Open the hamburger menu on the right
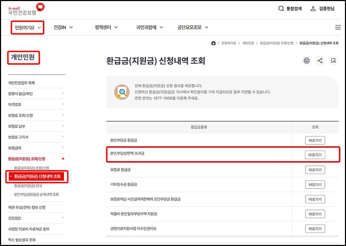 tap(338, 27)
